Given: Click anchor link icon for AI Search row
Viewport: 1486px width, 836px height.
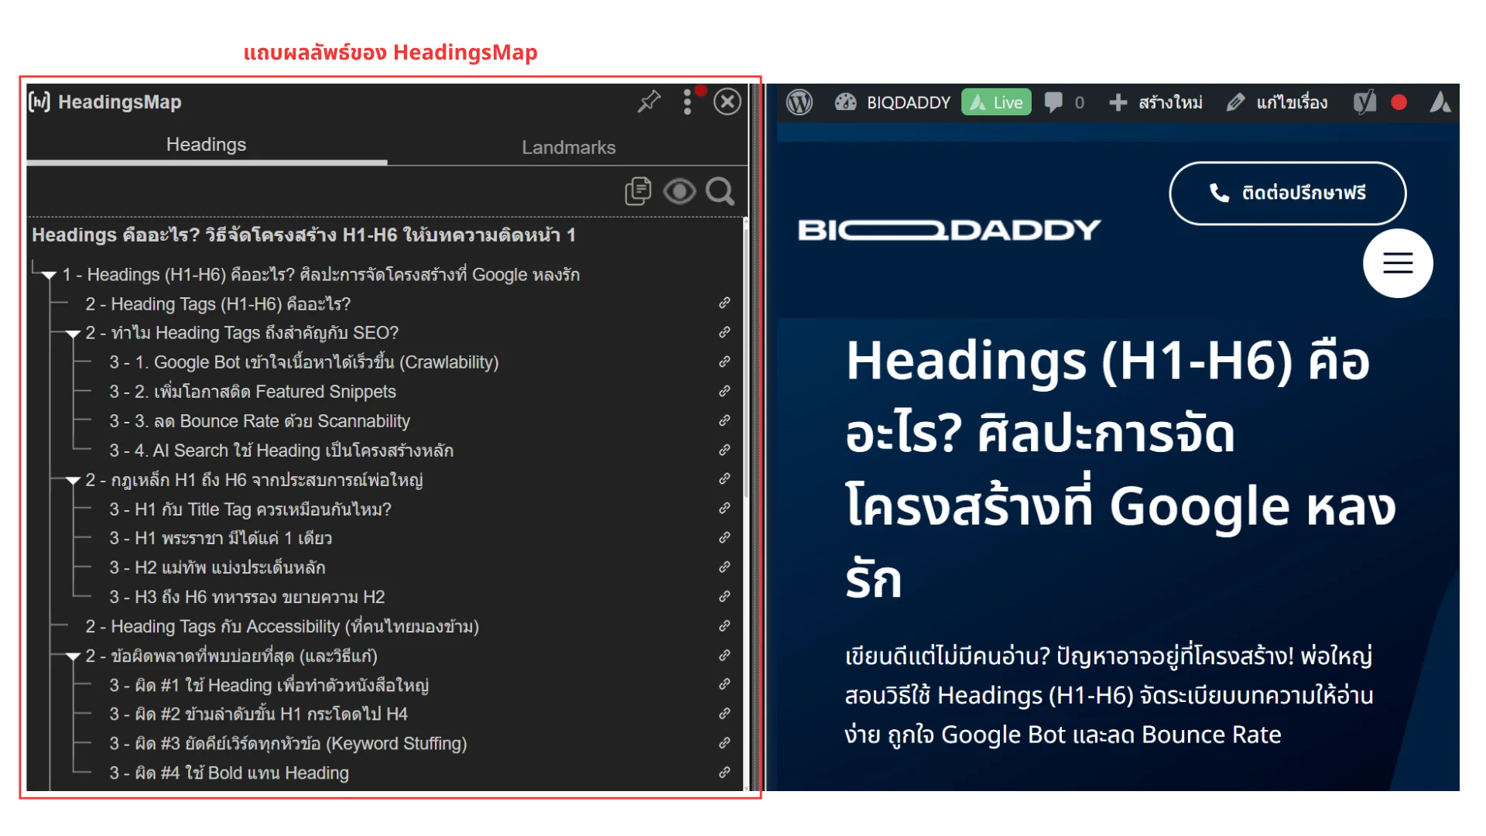Looking at the screenshot, I should pyautogui.click(x=724, y=451).
